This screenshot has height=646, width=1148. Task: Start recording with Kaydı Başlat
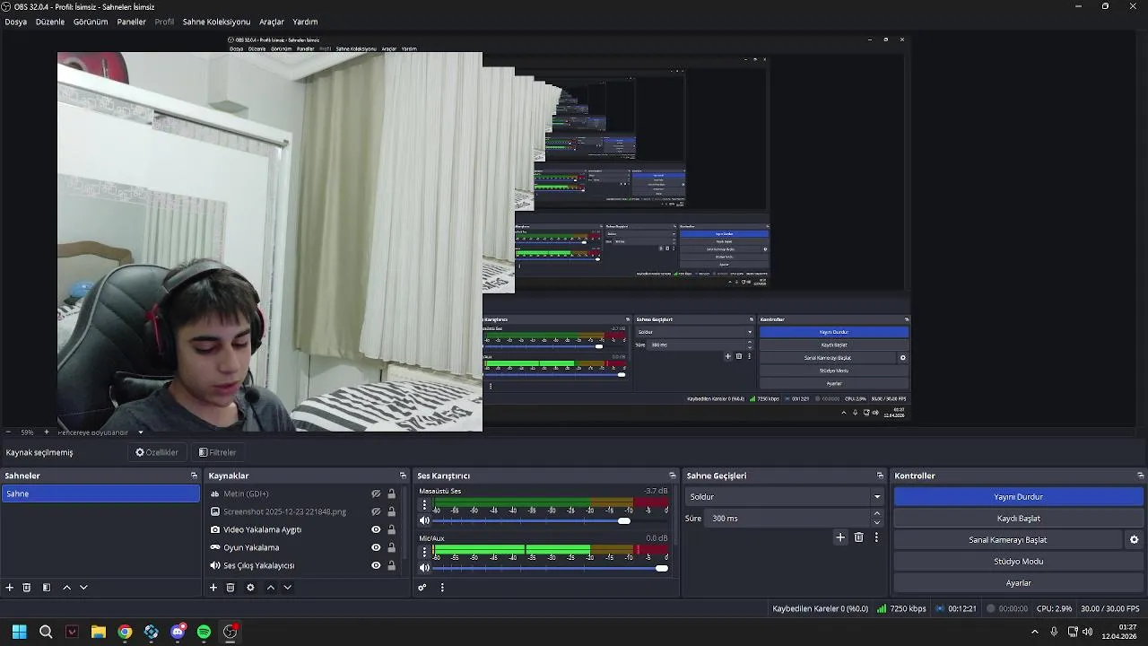click(1018, 519)
